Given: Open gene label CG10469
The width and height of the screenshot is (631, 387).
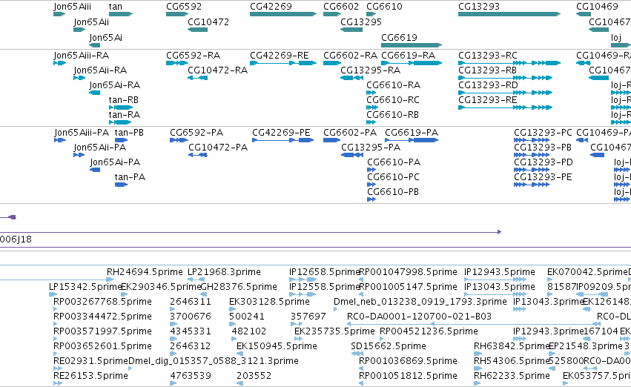Looking at the screenshot, I should 597,7.
